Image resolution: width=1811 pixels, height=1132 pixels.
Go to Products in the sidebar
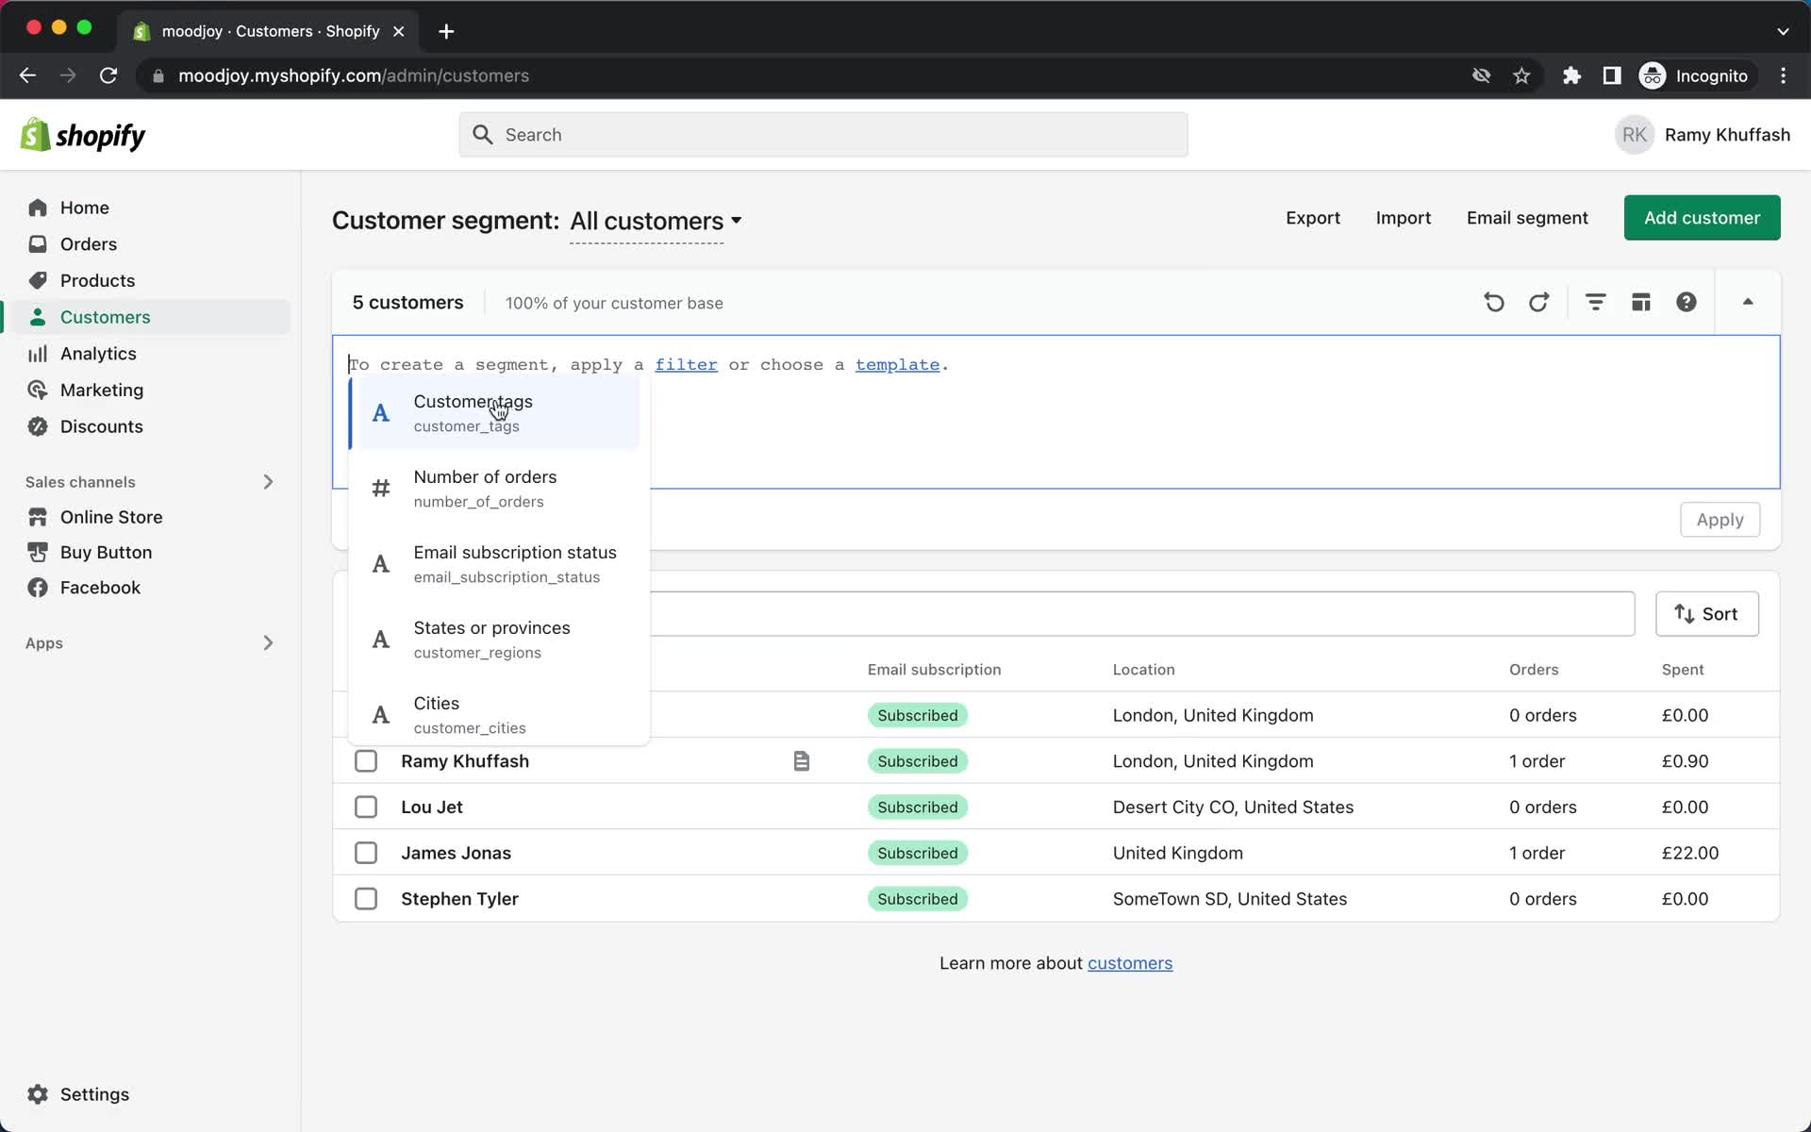(97, 280)
